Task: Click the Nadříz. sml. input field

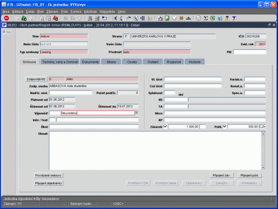Action: click(71, 93)
